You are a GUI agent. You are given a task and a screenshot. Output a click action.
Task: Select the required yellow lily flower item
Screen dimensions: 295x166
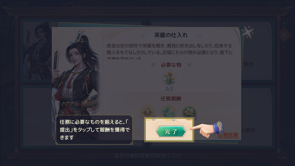pos(169,79)
